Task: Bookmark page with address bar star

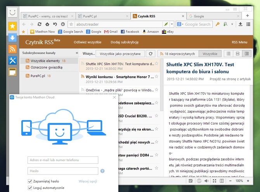Action: point(71,24)
